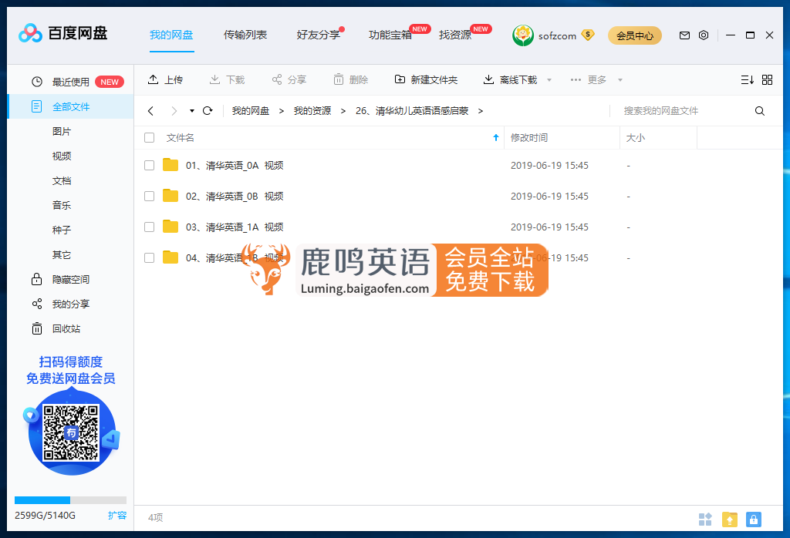This screenshot has height=538, width=790.
Task: Go back with the left arrow
Action: pyautogui.click(x=150, y=111)
